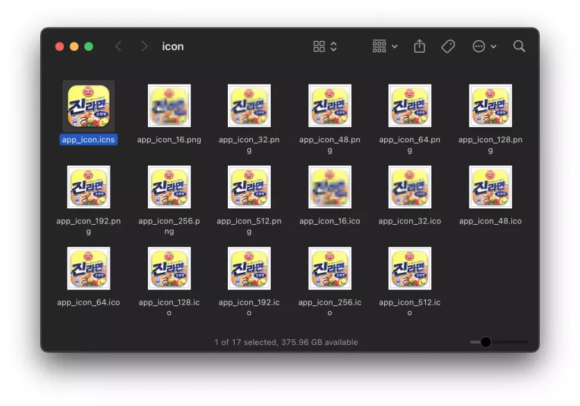The height and width of the screenshot is (406, 580).
Task: Click the app_icon_192.ico filename label
Action: [x=249, y=307]
